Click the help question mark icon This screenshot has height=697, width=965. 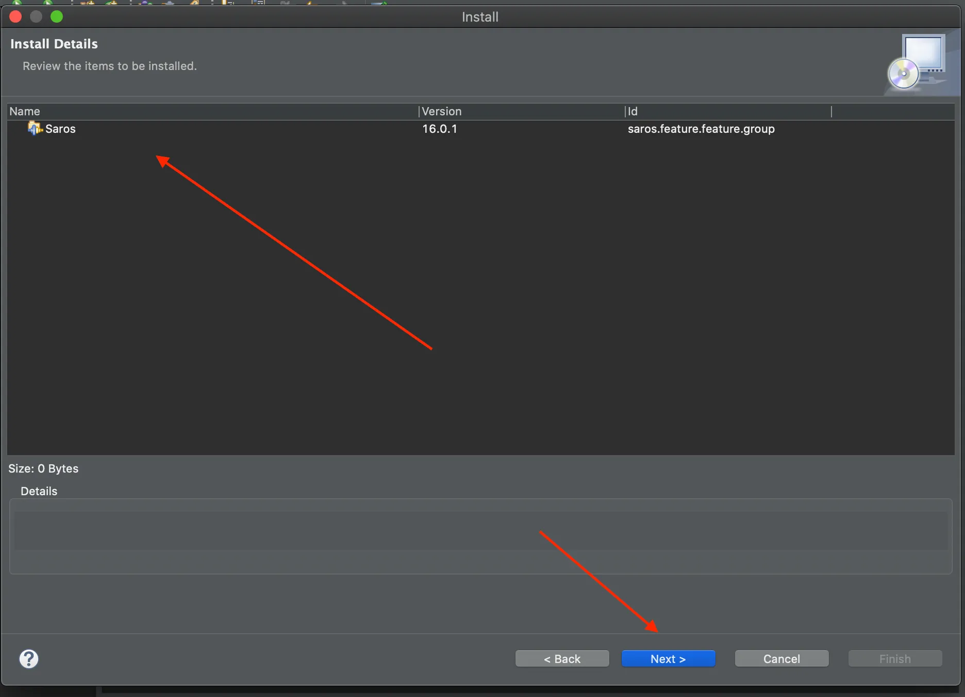pos(29,659)
